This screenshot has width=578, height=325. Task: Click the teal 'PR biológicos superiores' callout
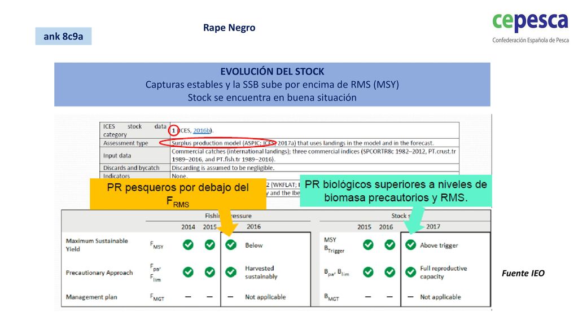pyautogui.click(x=396, y=191)
